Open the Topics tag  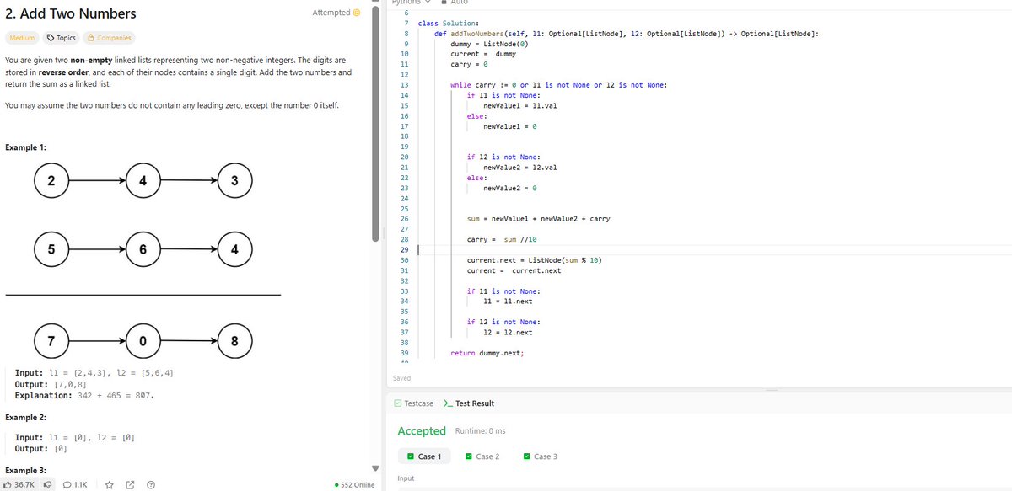pos(62,38)
